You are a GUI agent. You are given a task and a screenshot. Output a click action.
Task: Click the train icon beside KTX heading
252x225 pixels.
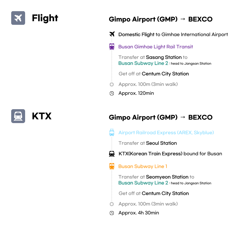click(18, 116)
